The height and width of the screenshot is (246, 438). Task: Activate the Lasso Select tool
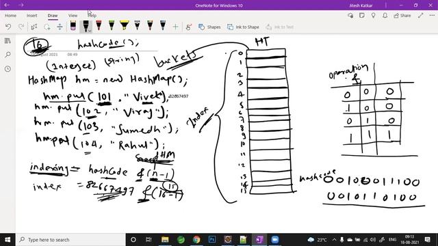click(47, 27)
